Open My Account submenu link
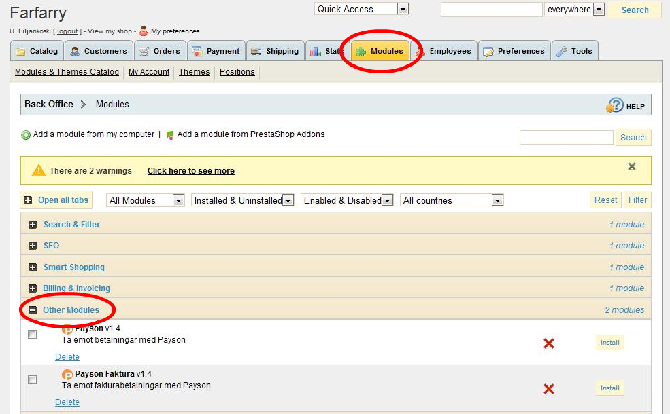This screenshot has height=414, width=670. (149, 72)
